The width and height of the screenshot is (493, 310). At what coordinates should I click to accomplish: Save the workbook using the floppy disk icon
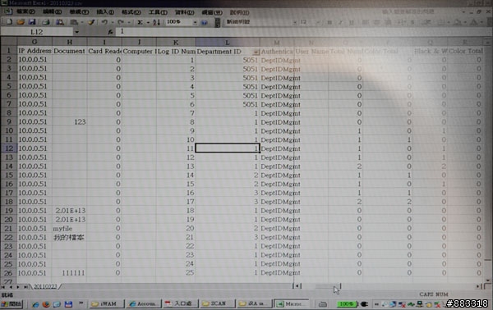click(32, 22)
